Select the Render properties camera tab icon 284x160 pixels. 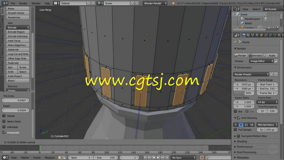point(244,35)
